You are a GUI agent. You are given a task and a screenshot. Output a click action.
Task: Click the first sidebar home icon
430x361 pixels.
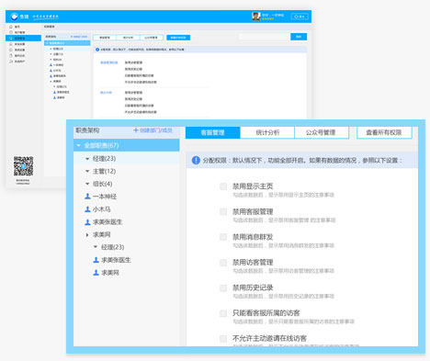pyautogui.click(x=11, y=27)
